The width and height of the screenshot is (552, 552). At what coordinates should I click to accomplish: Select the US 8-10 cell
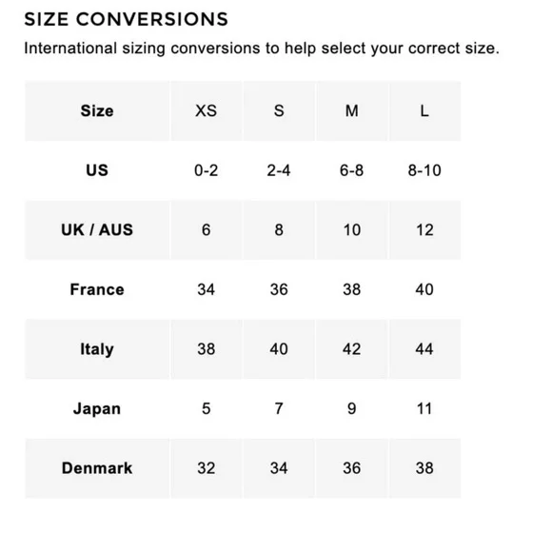tap(424, 170)
